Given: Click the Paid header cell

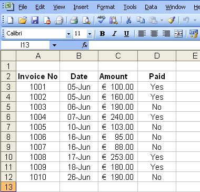Looking at the screenshot, I should pyautogui.click(x=157, y=76).
